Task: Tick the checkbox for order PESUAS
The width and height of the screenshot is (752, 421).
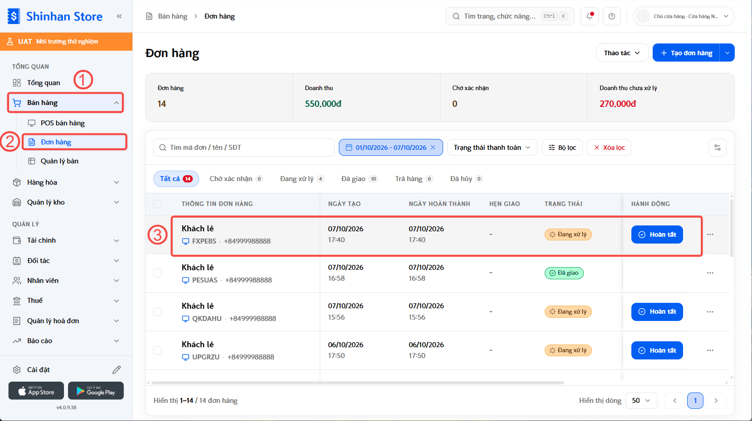Action: point(157,273)
